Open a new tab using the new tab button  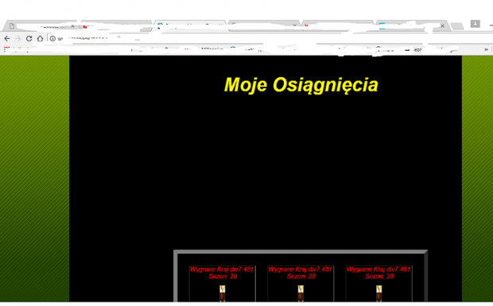[457, 26]
